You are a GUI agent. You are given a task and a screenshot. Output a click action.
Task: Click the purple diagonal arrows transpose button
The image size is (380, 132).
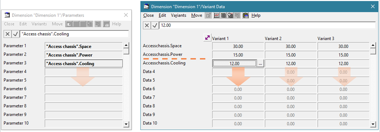pyautogui.click(x=207, y=38)
